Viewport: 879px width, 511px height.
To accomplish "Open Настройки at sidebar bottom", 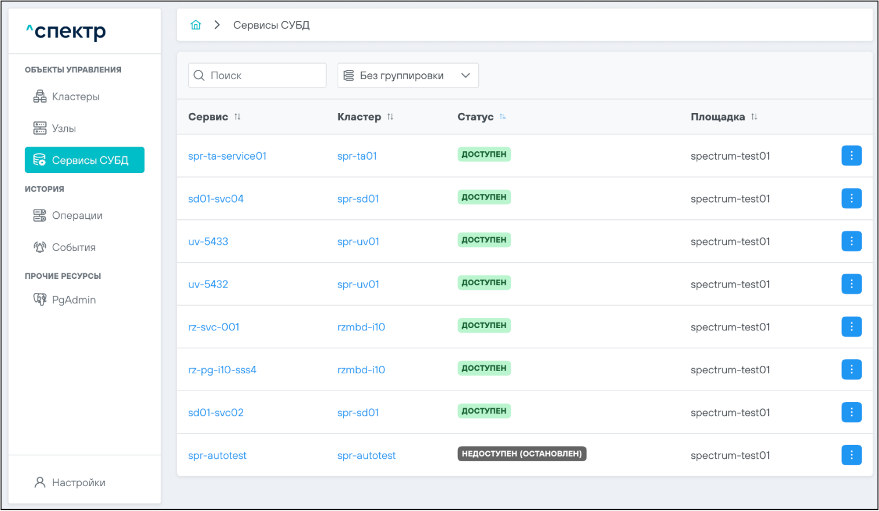I will 78,483.
